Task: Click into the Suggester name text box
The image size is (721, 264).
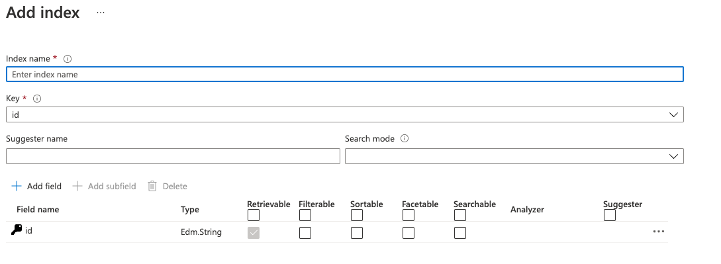Action: click(173, 156)
